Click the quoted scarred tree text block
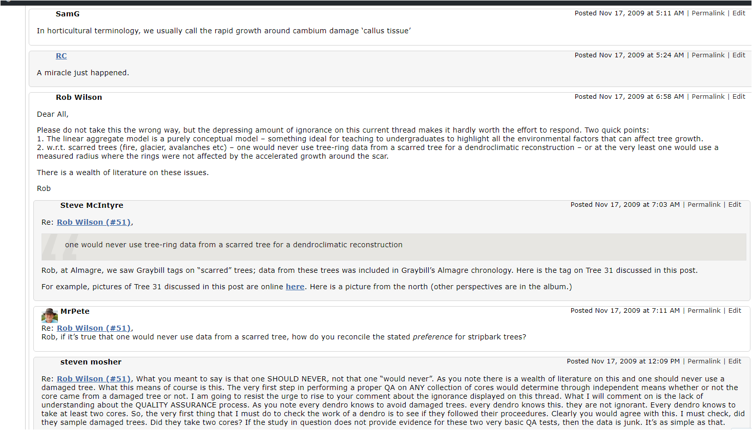The image size is (752, 430). (234, 245)
